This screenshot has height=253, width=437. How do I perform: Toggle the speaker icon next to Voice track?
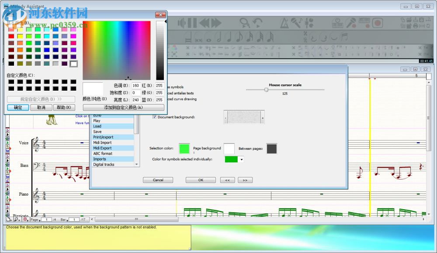click(7, 139)
